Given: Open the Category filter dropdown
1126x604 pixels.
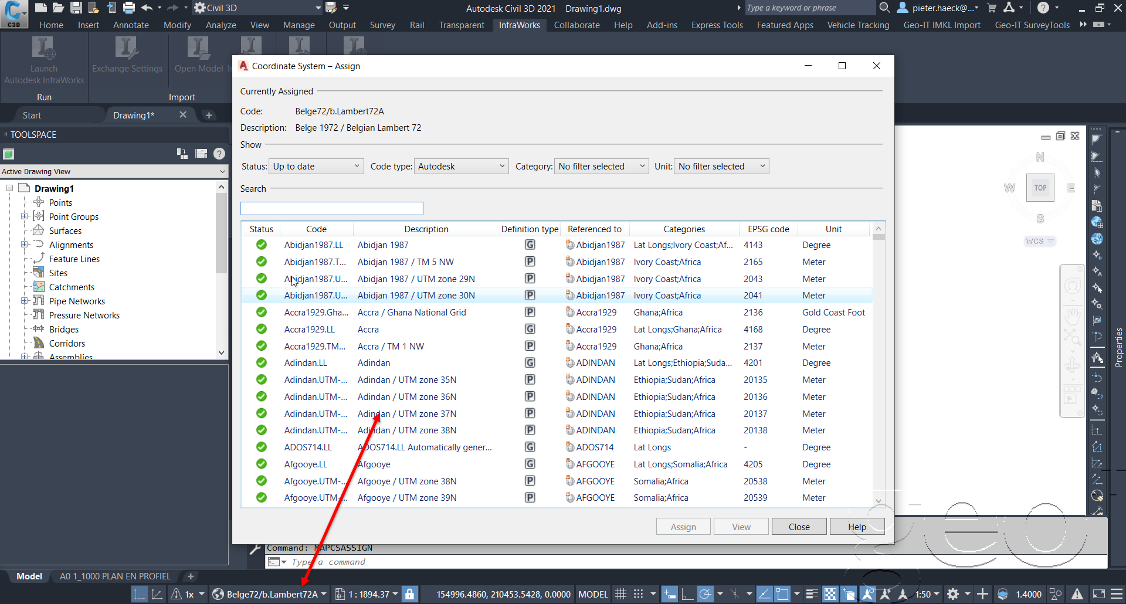Looking at the screenshot, I should [x=602, y=167].
